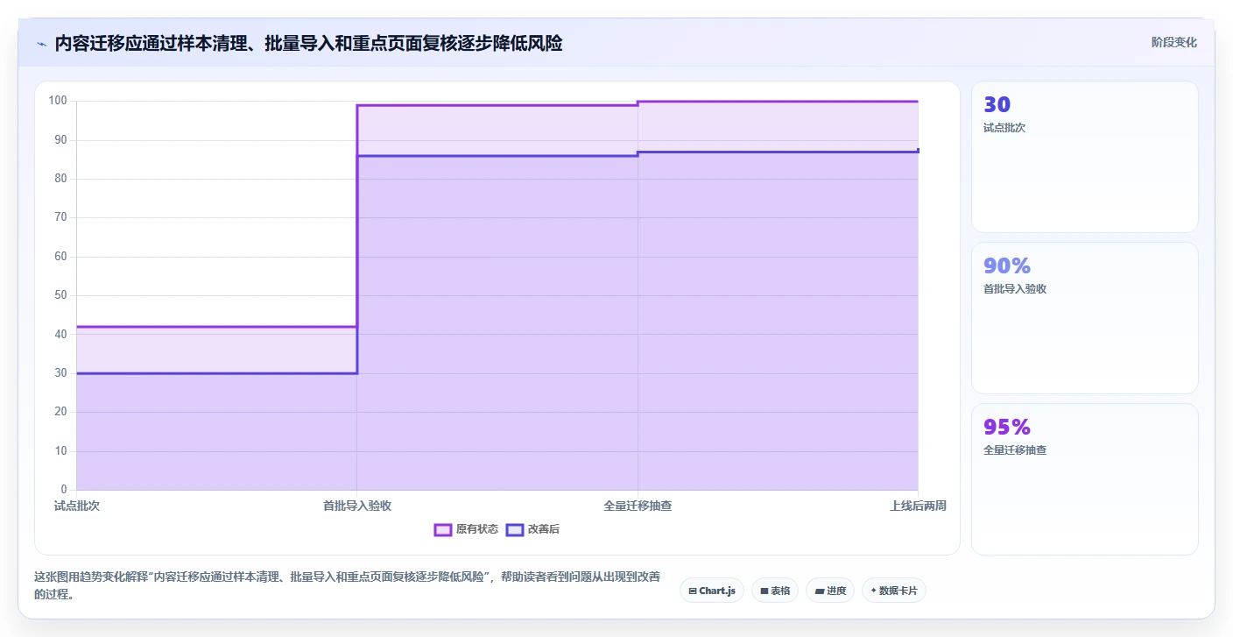
Task: Click the description paragraph below the chart
Action: (x=348, y=584)
